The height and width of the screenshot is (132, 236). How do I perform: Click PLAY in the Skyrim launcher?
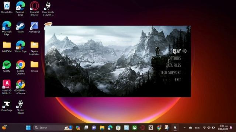(x=177, y=51)
